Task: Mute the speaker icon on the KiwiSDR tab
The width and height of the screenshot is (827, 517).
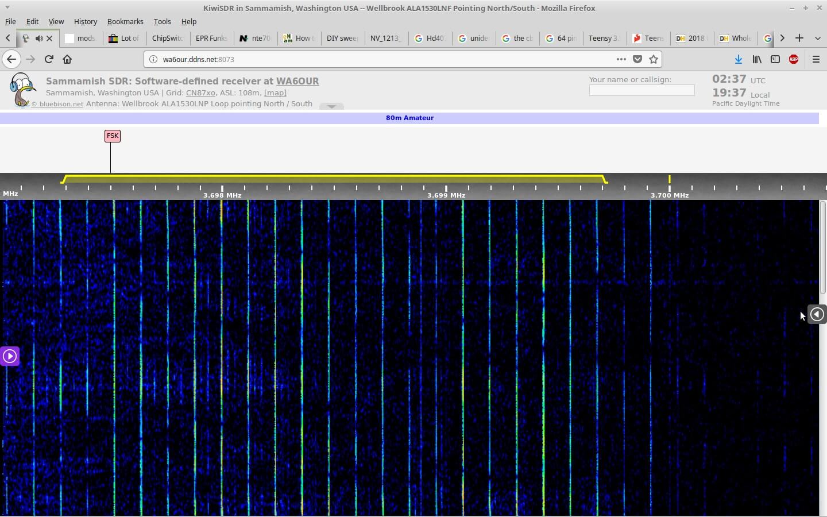Action: (39, 38)
